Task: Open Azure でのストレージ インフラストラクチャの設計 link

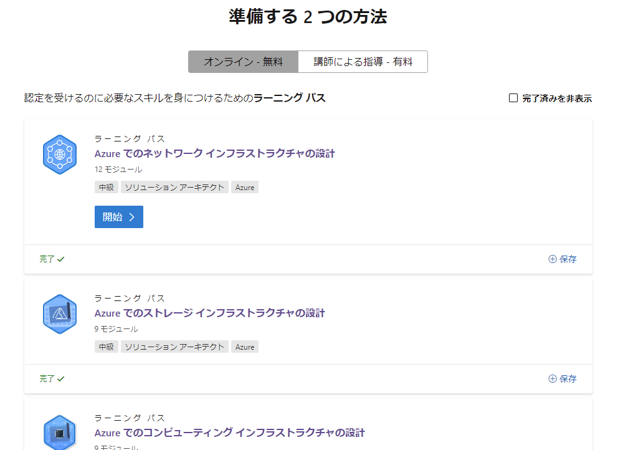Action: (x=209, y=313)
